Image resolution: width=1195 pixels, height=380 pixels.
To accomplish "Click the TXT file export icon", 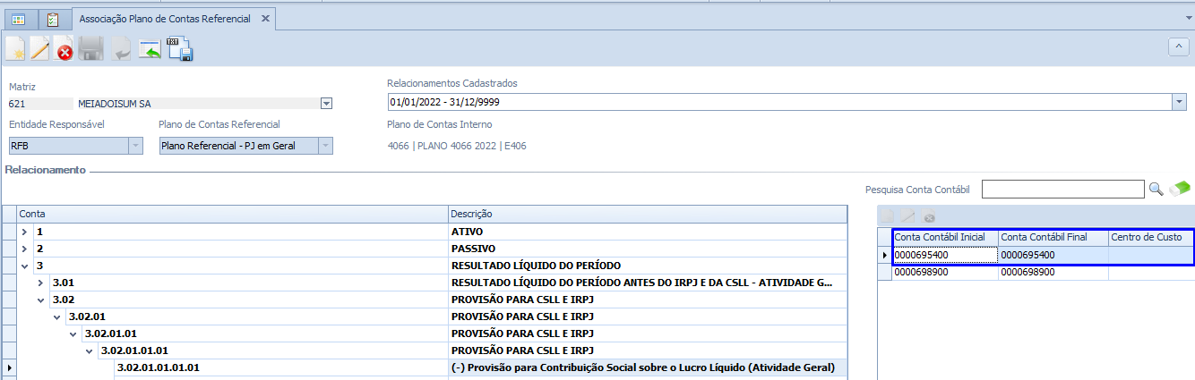I will [181, 50].
